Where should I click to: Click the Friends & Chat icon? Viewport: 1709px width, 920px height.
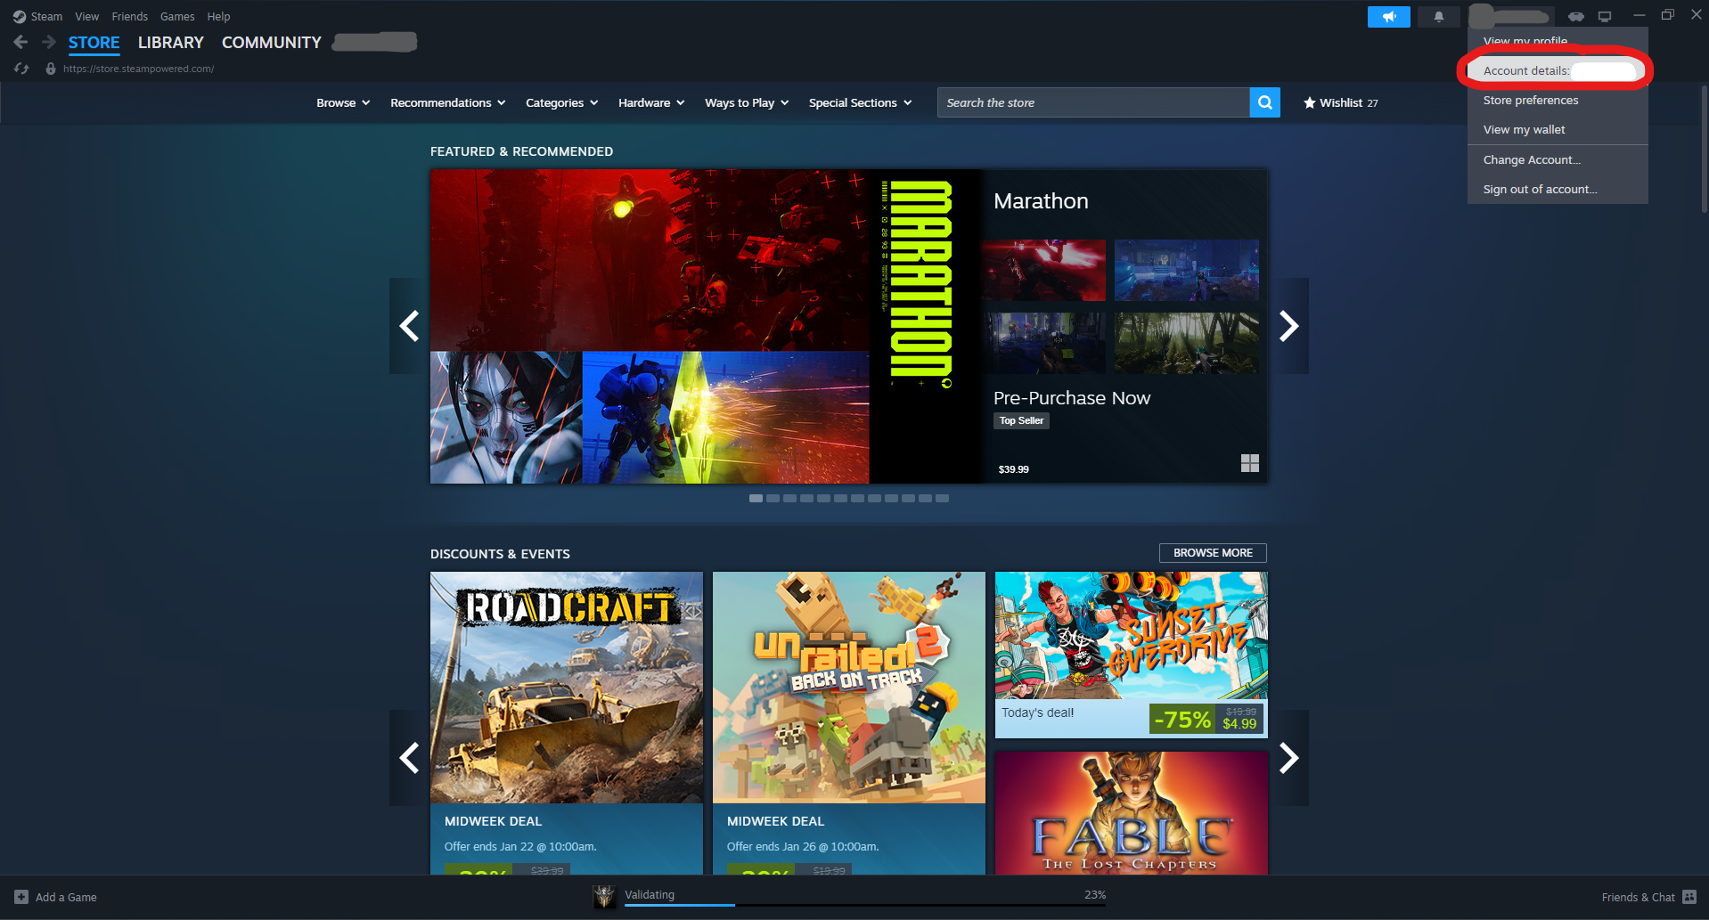click(x=1689, y=897)
